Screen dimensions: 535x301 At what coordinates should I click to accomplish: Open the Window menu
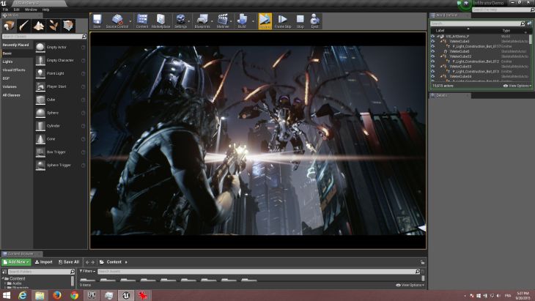(x=31, y=10)
